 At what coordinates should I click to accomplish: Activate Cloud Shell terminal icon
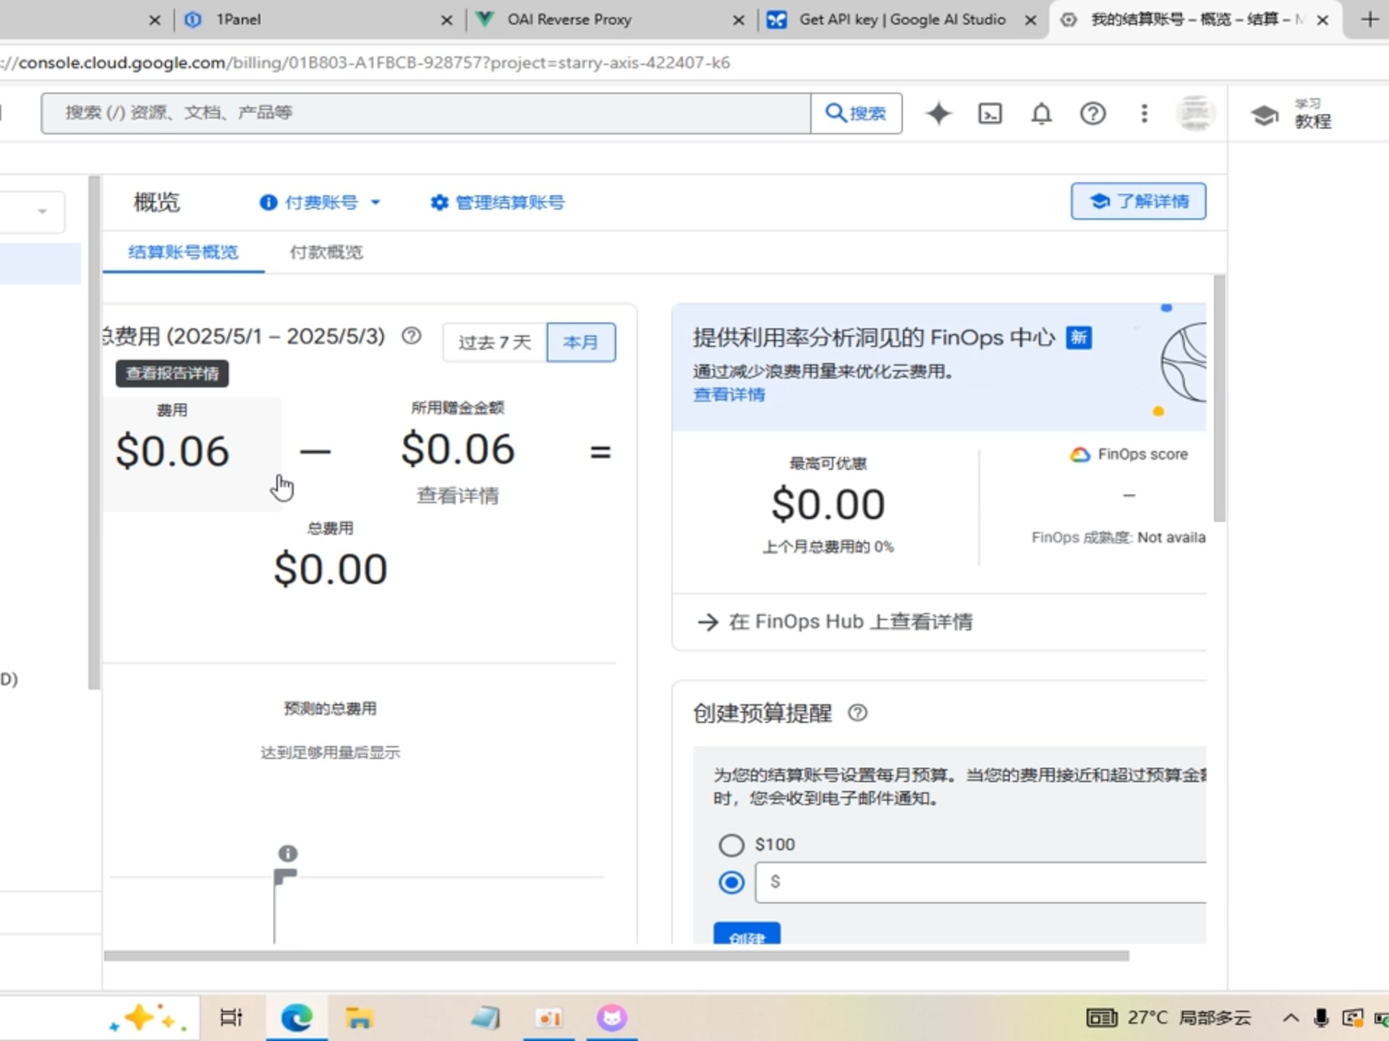[x=990, y=113]
